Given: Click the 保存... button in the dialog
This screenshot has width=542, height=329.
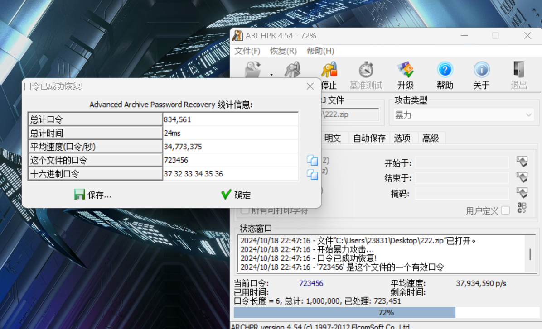Looking at the screenshot, I should click(92, 195).
